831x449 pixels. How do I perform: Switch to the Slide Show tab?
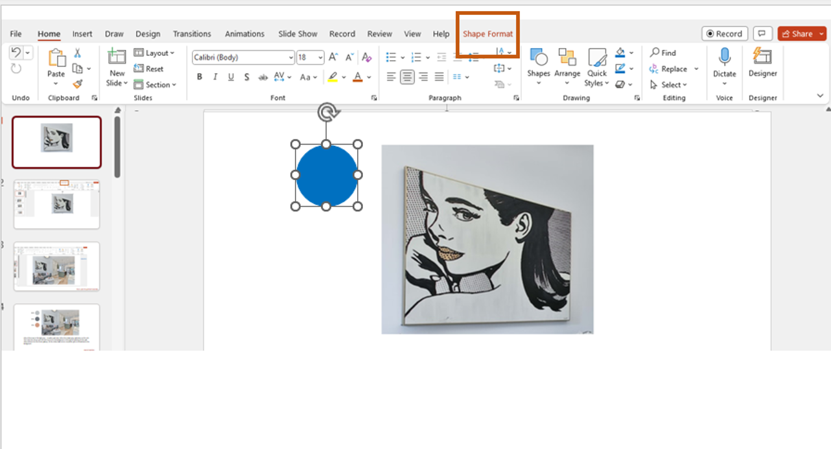tap(298, 34)
